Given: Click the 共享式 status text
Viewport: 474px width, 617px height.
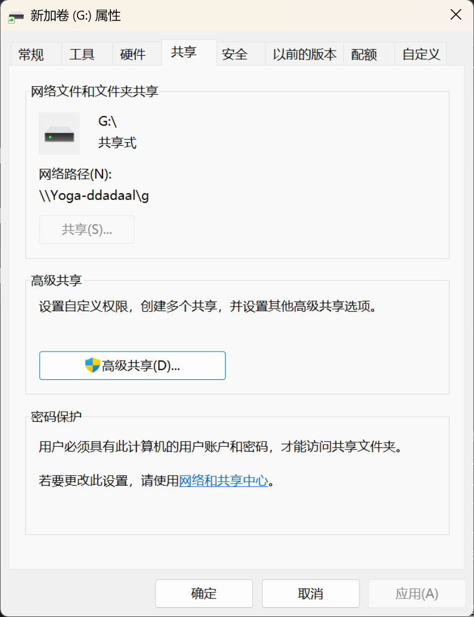Looking at the screenshot, I should pos(117,143).
